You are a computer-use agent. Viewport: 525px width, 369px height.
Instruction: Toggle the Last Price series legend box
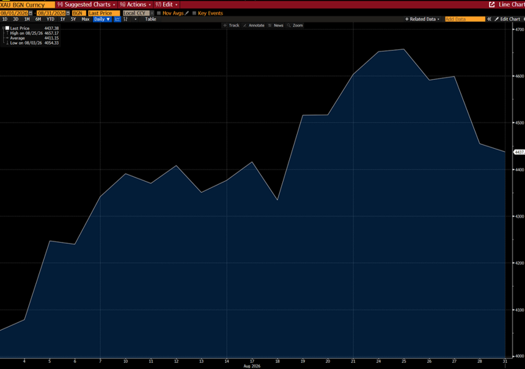[x=7, y=28]
